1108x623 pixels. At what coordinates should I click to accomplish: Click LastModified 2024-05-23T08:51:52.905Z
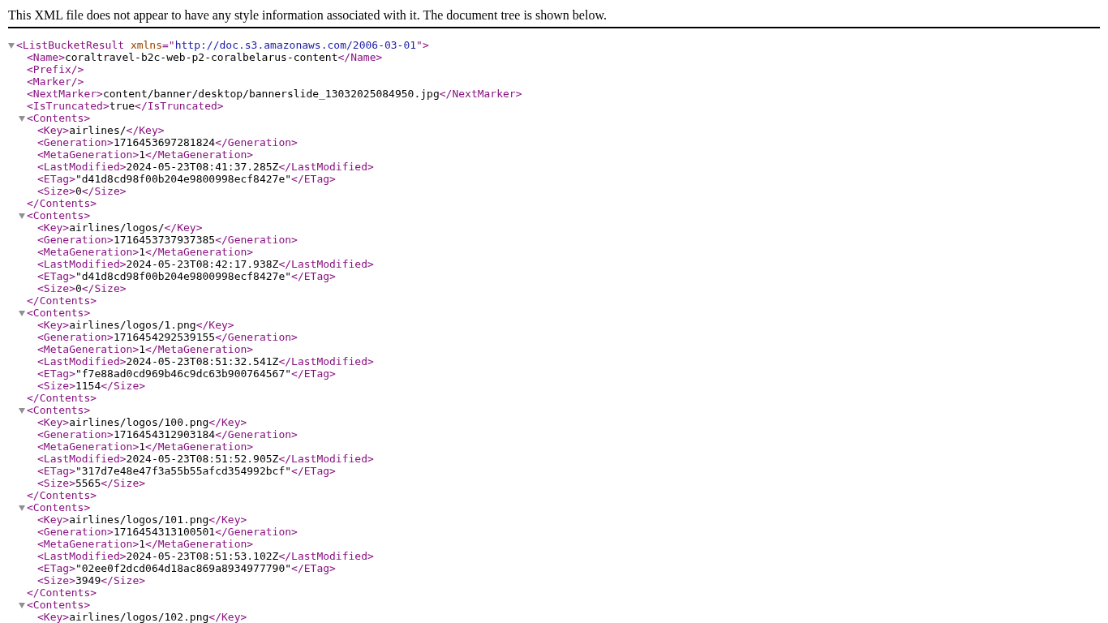coord(202,459)
